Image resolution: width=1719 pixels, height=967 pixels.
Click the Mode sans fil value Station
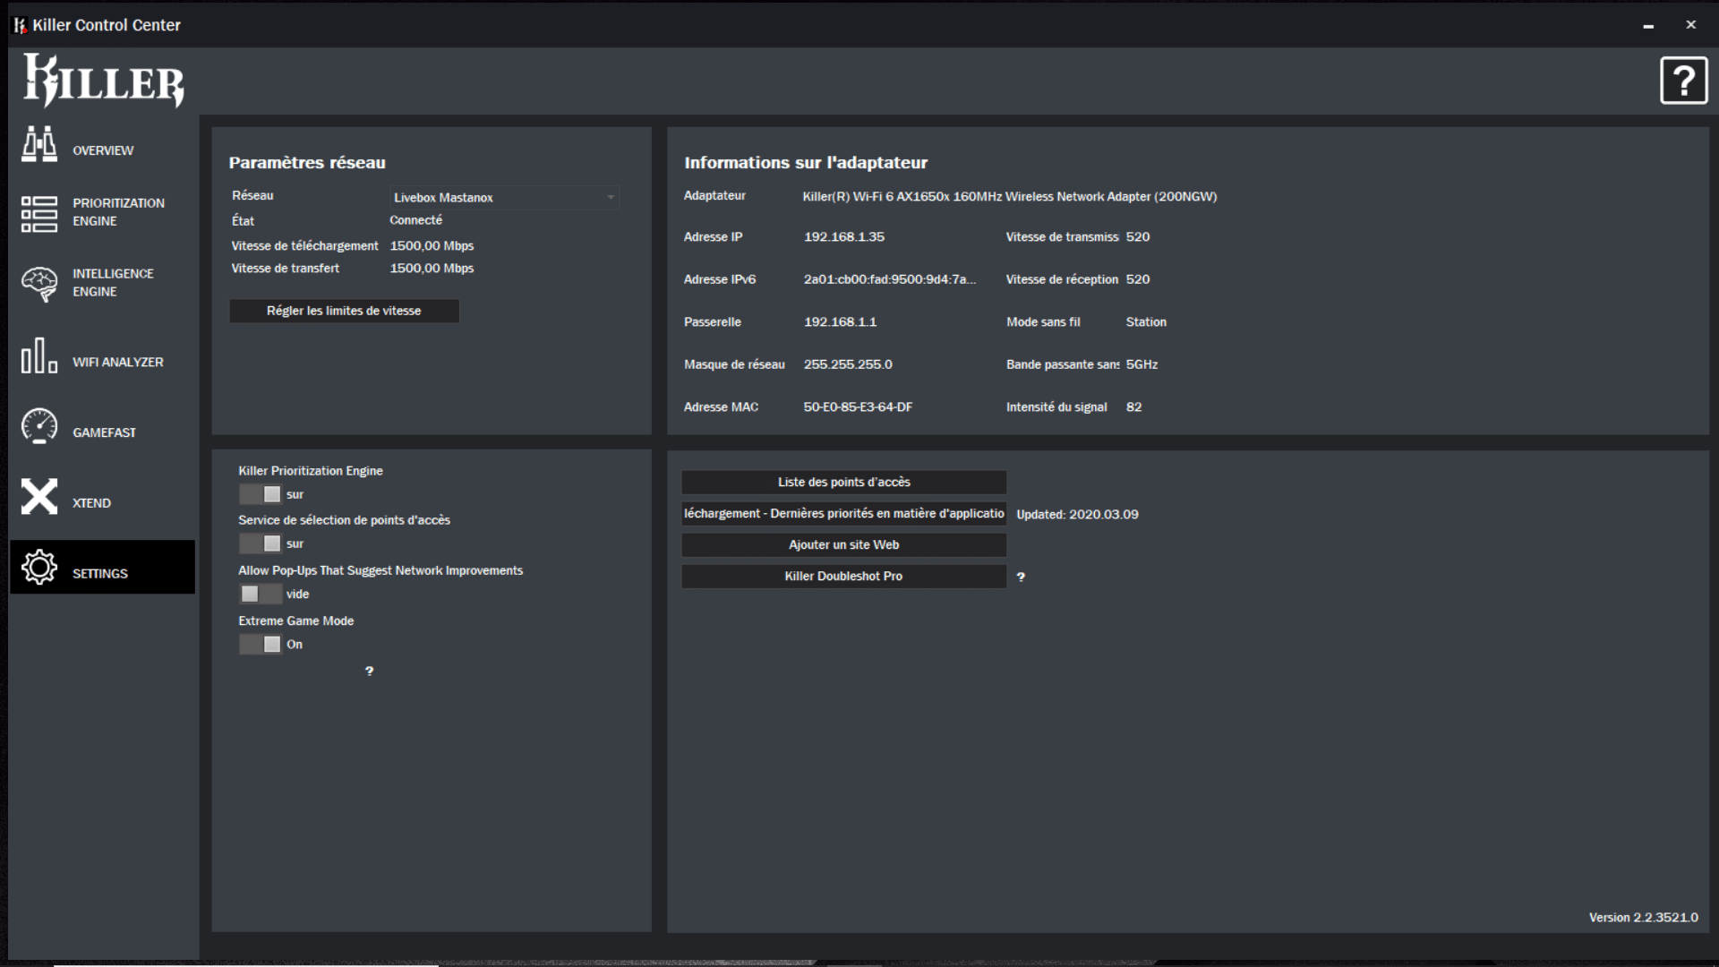[x=1146, y=322]
